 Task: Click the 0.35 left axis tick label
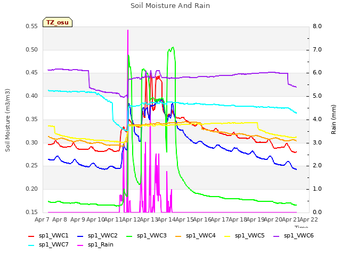[32, 119]
